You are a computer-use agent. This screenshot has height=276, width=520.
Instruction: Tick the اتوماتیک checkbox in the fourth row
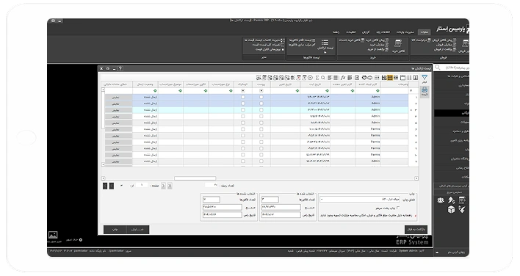click(243, 117)
